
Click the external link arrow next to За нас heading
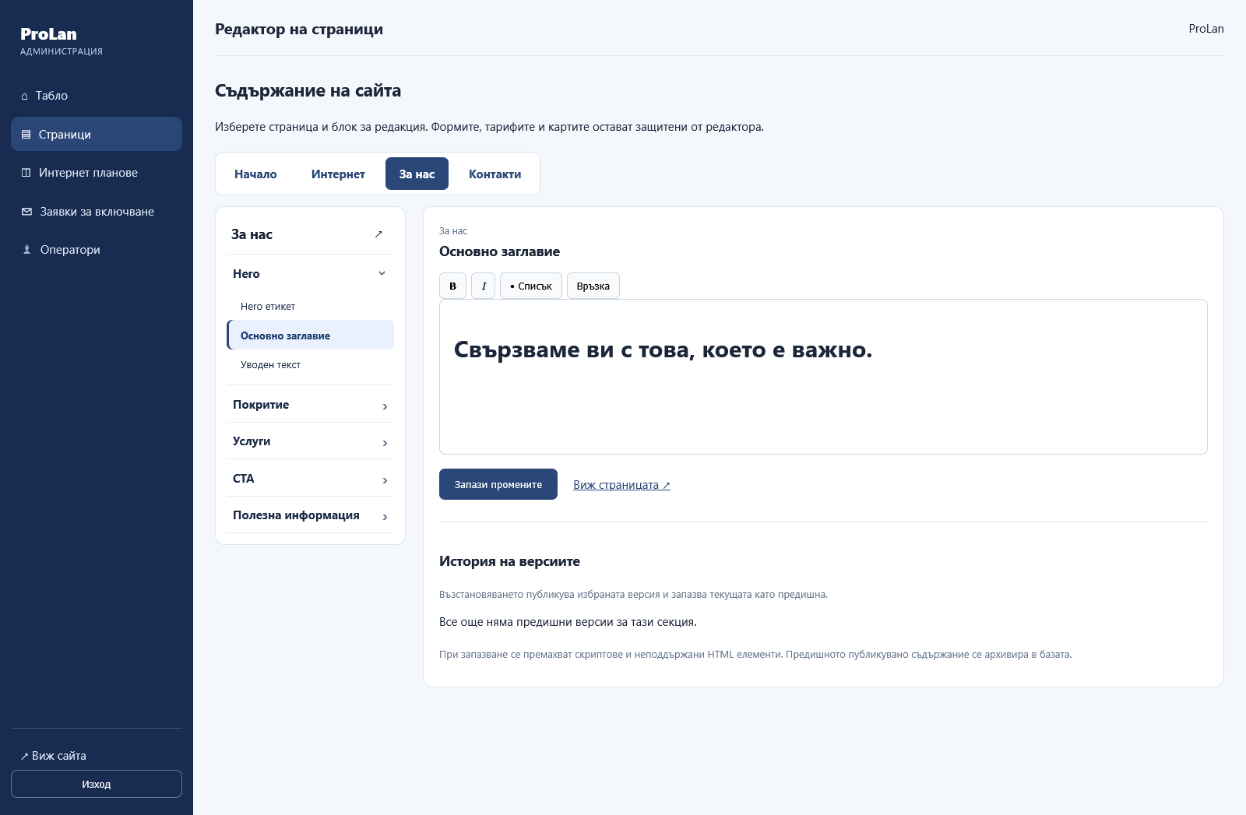[378, 234]
